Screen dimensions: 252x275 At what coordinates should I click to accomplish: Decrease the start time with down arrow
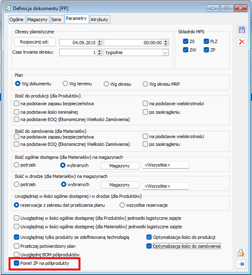166,44
